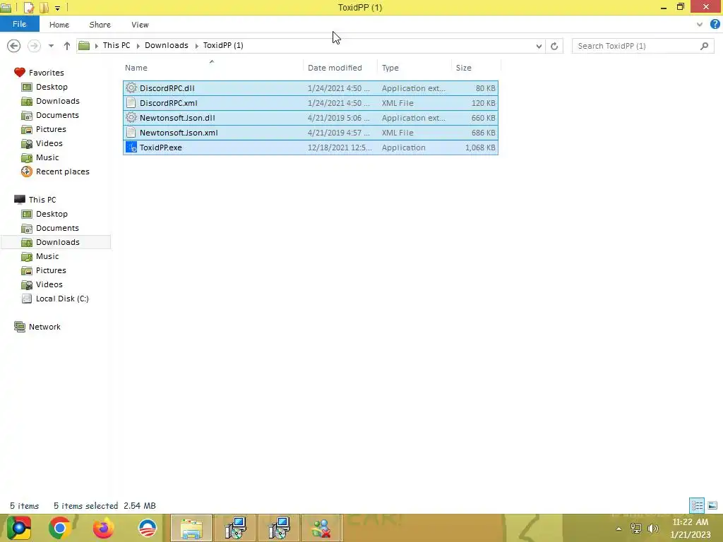Click Properties icon in quick access toolbar
This screenshot has width=723, height=542.
(28, 7)
